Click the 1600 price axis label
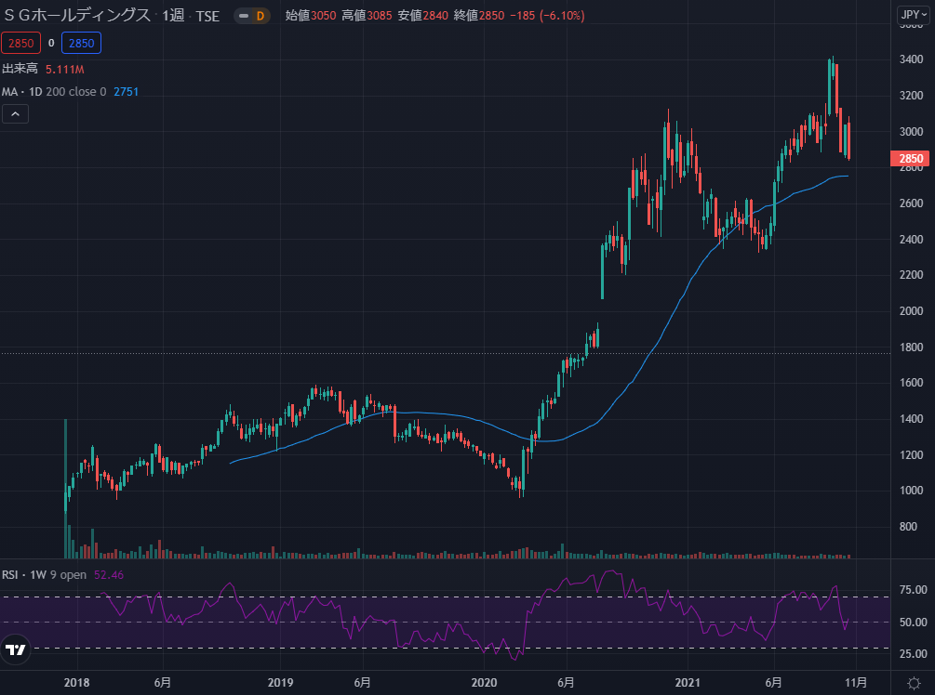Screen dimensions: 935x695 pos(911,382)
